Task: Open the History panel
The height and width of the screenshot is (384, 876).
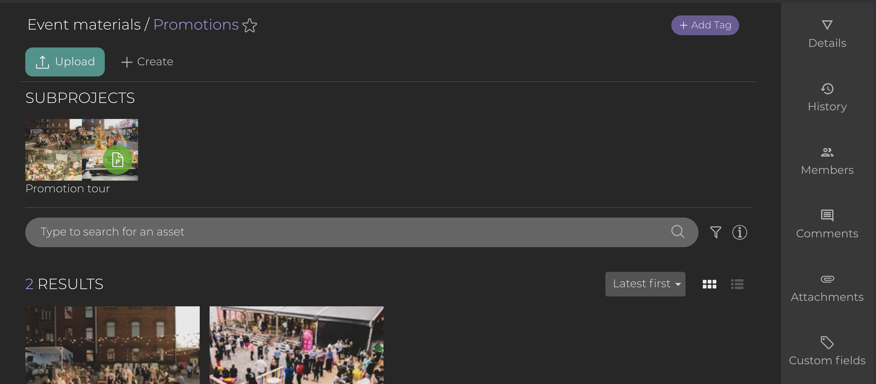Action: 827,97
